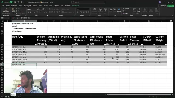Click the Copy button

pyautogui.click(x=18, y=11)
